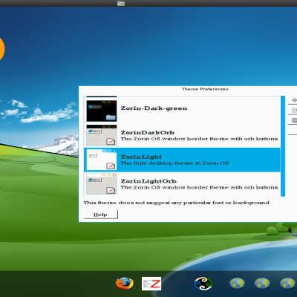
Task: Click the tri-color swirl icon in the dock
Action: click(203, 284)
